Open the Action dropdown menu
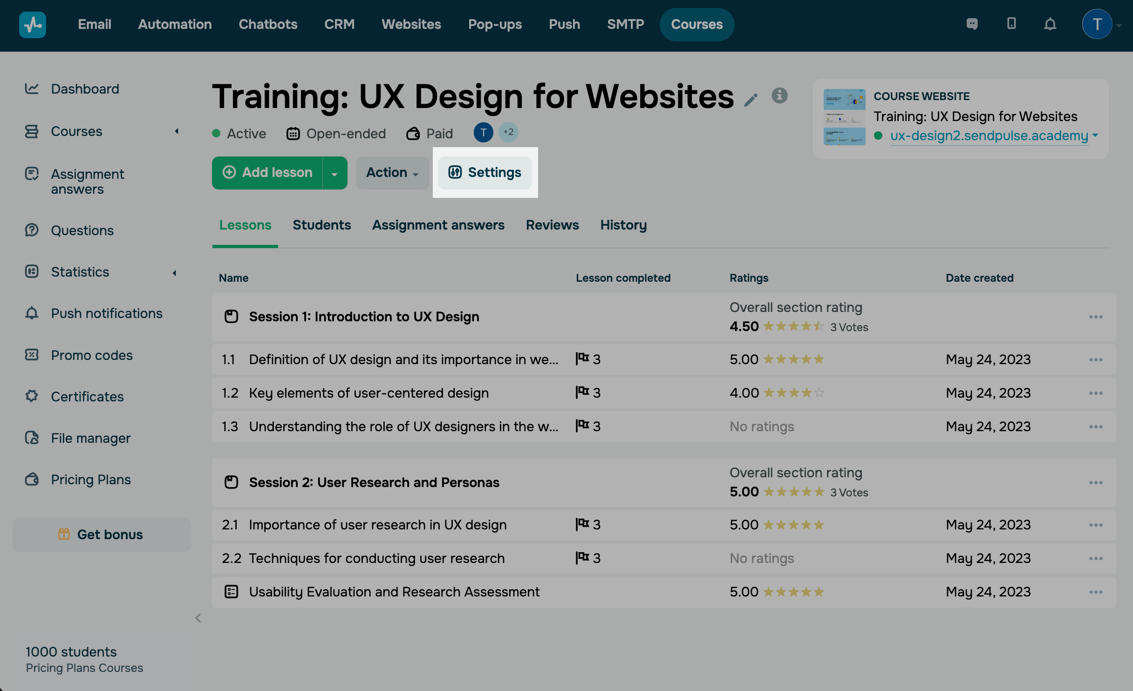This screenshot has width=1133, height=691. point(392,173)
